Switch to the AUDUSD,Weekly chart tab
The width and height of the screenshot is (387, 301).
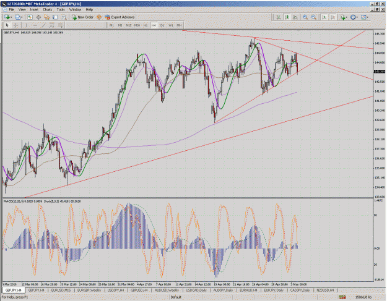(x=167, y=290)
